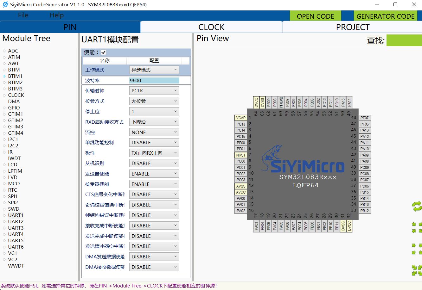Click pin PA00 on the chip
The height and width of the screenshot is (290, 422).
(241, 198)
